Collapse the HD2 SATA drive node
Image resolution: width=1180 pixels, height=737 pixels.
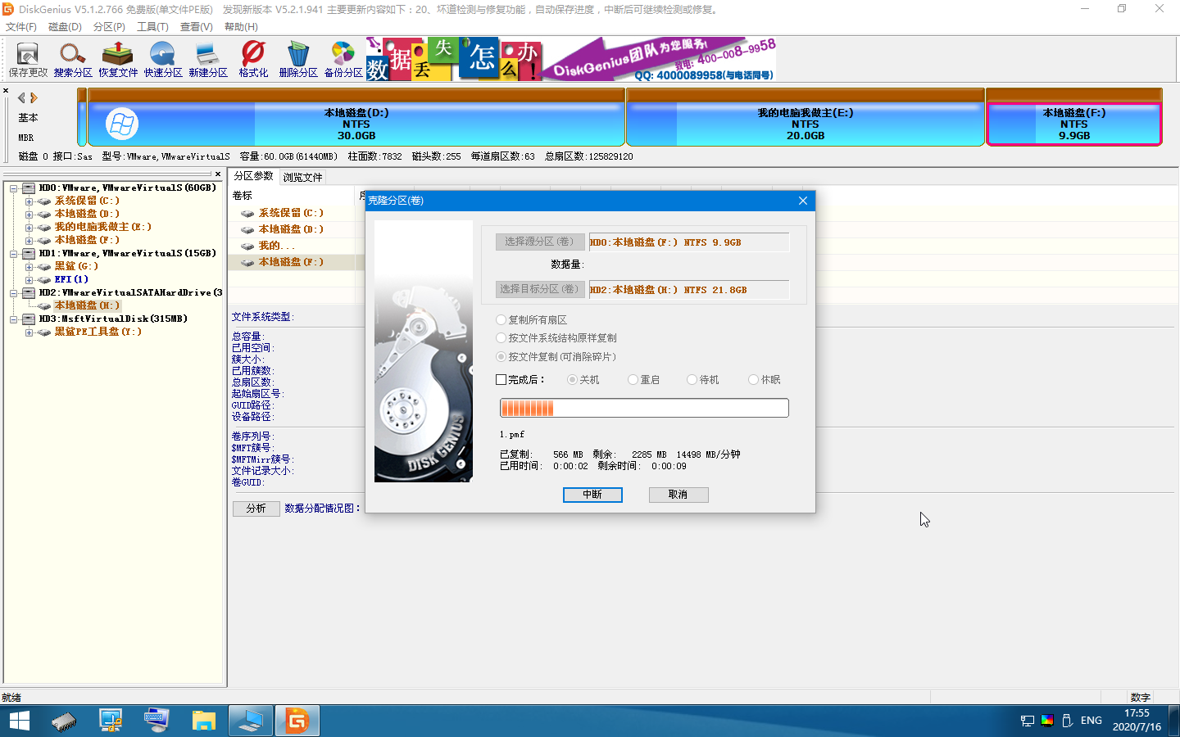click(14, 293)
